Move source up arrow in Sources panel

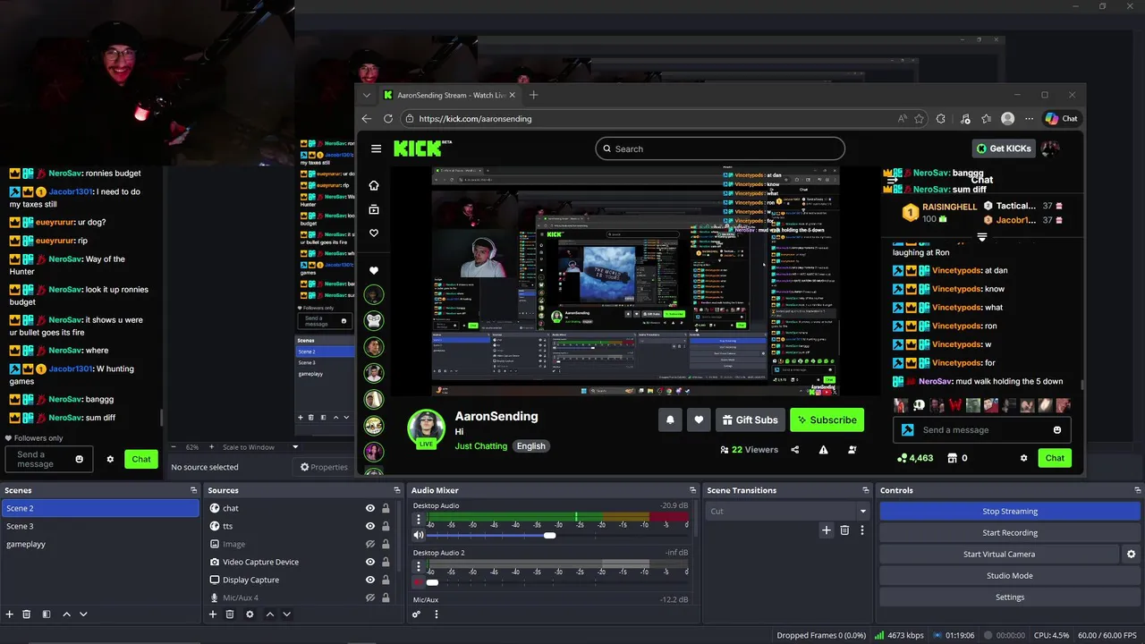click(x=270, y=614)
